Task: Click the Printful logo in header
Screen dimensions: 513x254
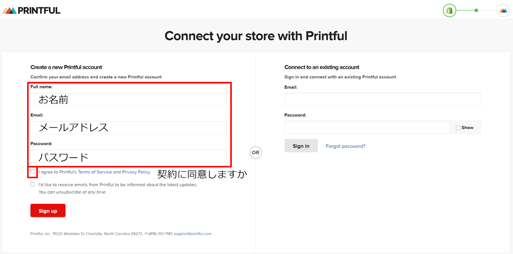Action: pos(31,11)
